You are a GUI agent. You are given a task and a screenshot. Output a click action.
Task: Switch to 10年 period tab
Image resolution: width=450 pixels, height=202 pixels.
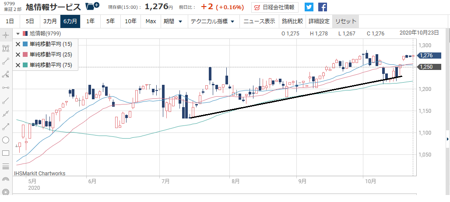point(130,21)
